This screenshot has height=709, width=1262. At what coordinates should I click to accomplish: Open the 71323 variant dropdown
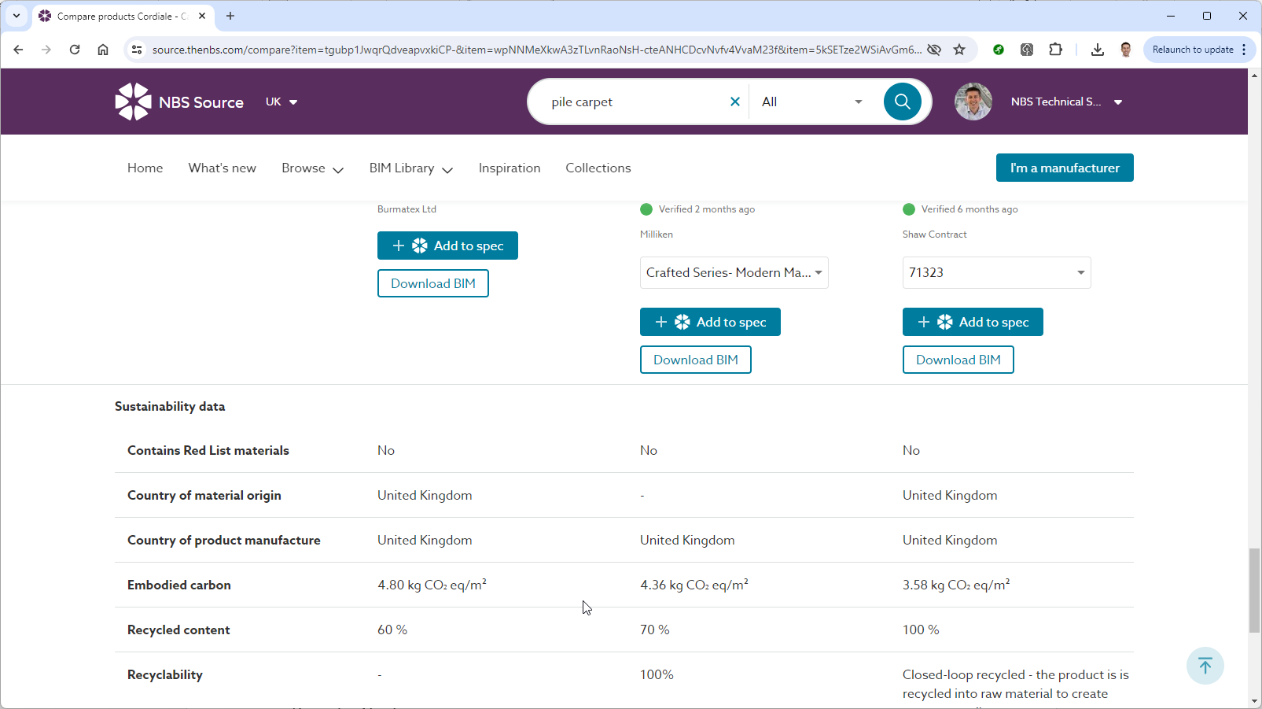[997, 273]
